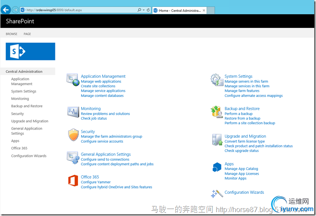Click Manage farm features link
316x216 pixels.
tap(242, 91)
